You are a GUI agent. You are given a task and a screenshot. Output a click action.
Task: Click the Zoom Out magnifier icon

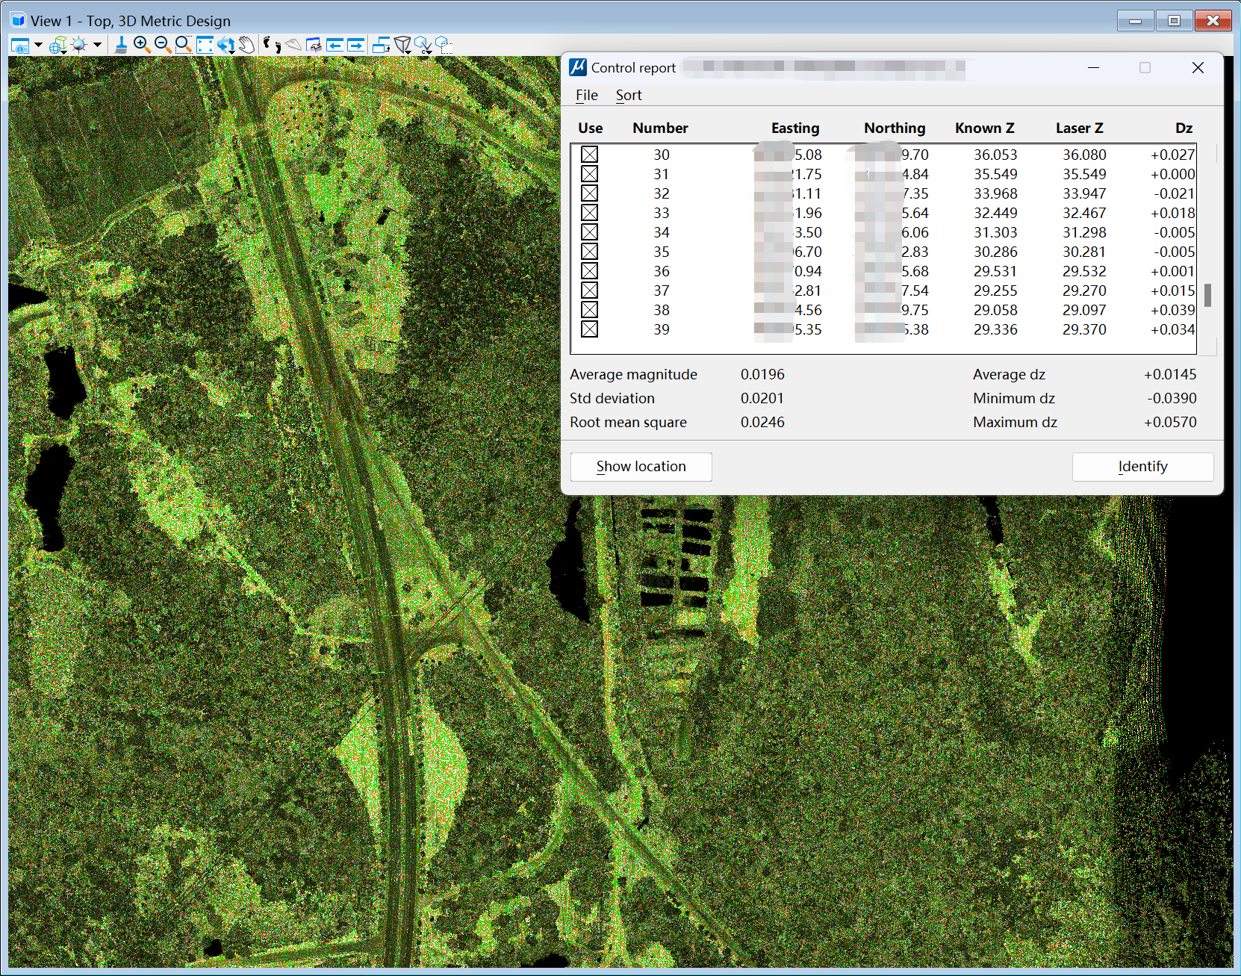162,45
